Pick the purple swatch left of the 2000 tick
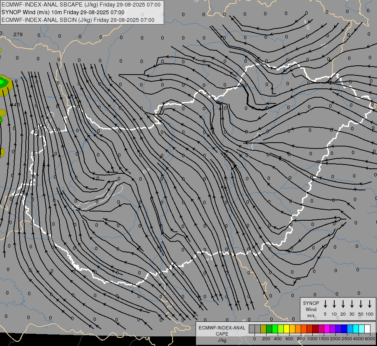The image size is (377, 346). [x=333, y=329]
